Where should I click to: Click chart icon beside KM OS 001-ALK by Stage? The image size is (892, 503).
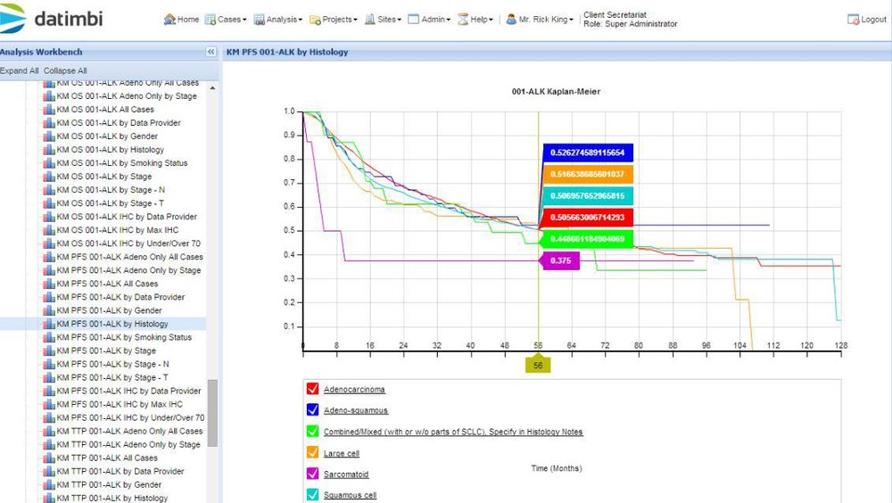[x=49, y=177]
